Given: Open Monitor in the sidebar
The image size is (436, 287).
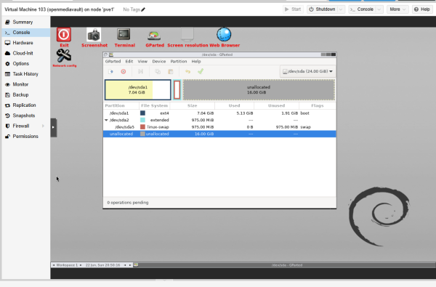Looking at the screenshot, I should click(x=26, y=84).
